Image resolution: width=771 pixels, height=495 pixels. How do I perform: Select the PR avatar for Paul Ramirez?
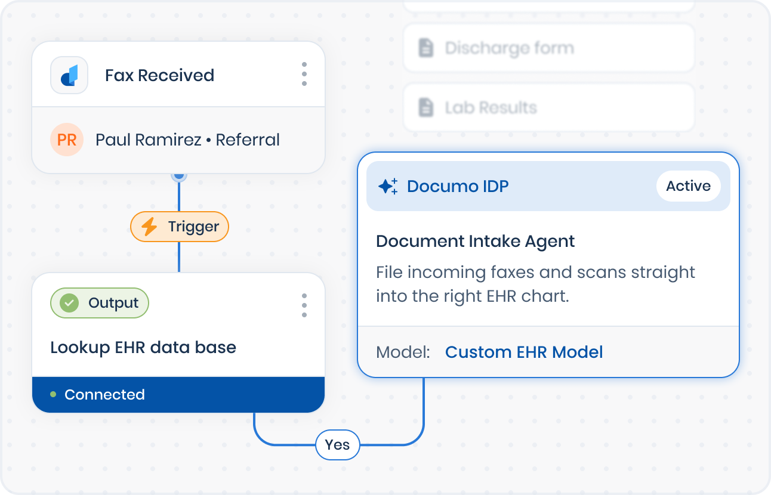[x=67, y=140]
